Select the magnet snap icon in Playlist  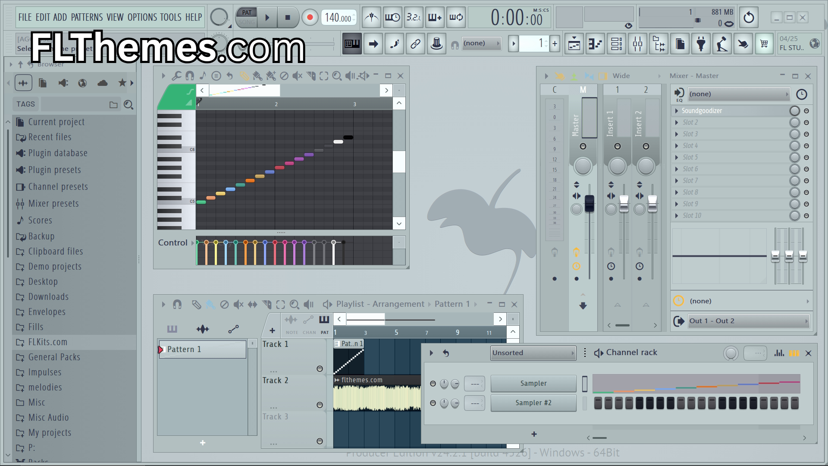pyautogui.click(x=177, y=305)
